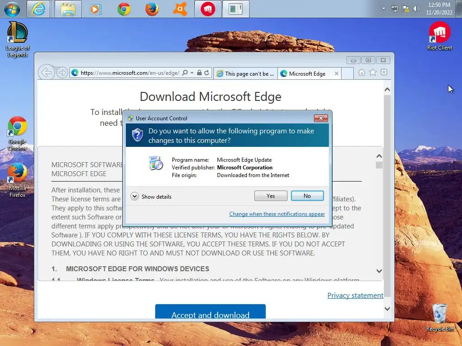The width and height of the screenshot is (462, 346).
Task: Open a new blank tab in IE
Action: [x=348, y=73]
